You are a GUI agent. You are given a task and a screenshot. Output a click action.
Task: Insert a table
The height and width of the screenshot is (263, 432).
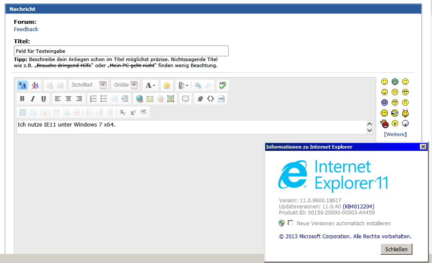tap(23, 112)
